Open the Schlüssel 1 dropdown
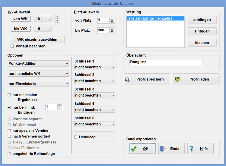This screenshot has width=226, height=166. [95, 67]
